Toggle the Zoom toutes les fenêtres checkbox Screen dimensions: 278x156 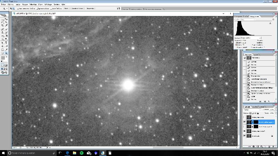[51, 8]
